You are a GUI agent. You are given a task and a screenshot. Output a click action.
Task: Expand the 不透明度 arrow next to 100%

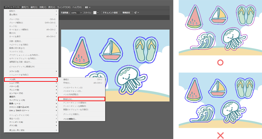click(x=81, y=12)
